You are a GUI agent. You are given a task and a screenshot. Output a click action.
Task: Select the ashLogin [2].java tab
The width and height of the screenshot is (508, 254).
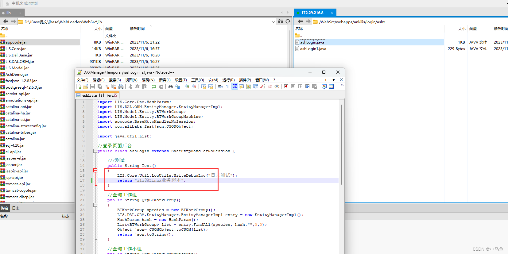click(x=98, y=95)
